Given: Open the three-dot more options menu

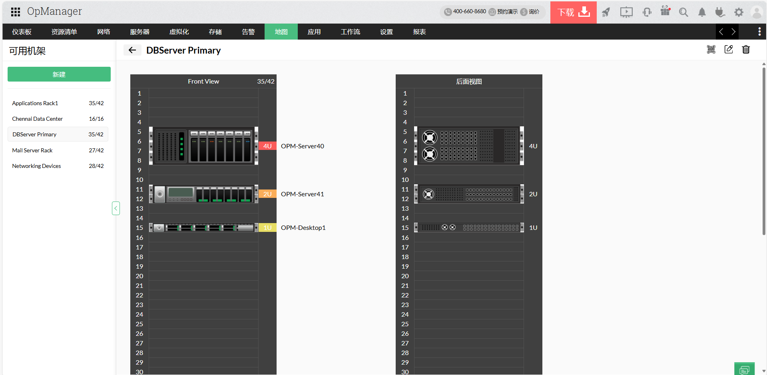Looking at the screenshot, I should (x=759, y=32).
